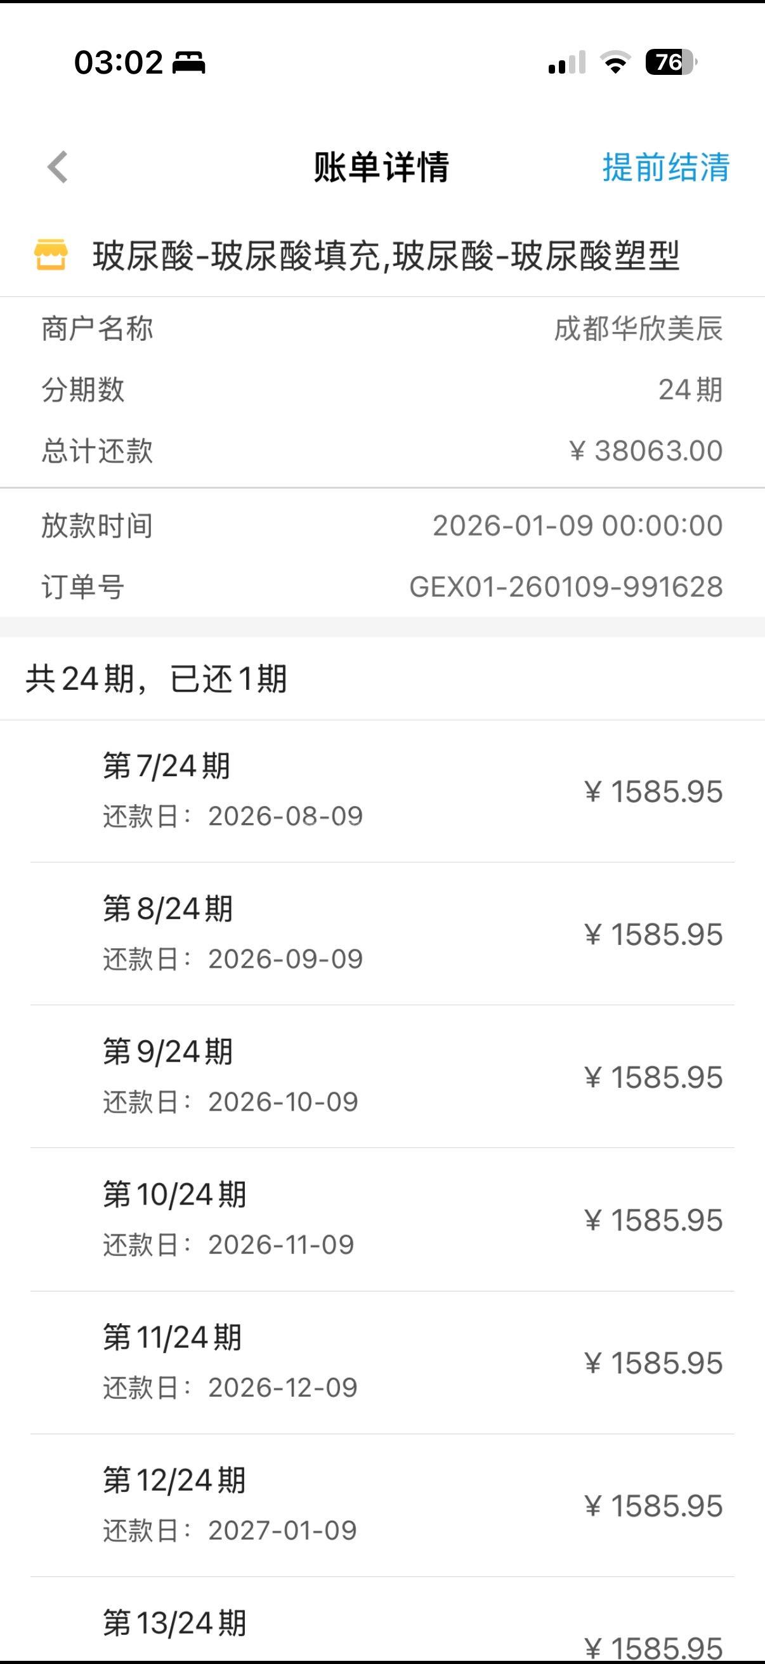Tap the 共24期，已还1期 summary header
Viewport: 765px width, 1664px height.
(x=156, y=679)
